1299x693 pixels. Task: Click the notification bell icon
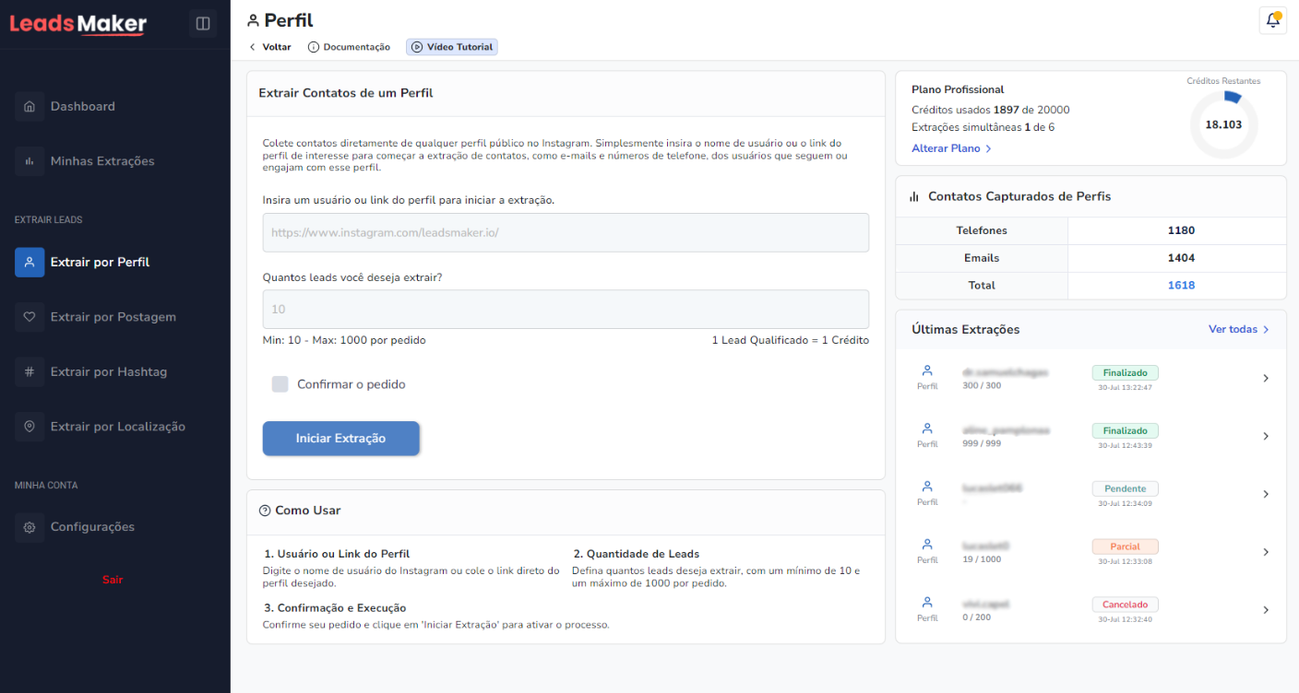coord(1272,20)
